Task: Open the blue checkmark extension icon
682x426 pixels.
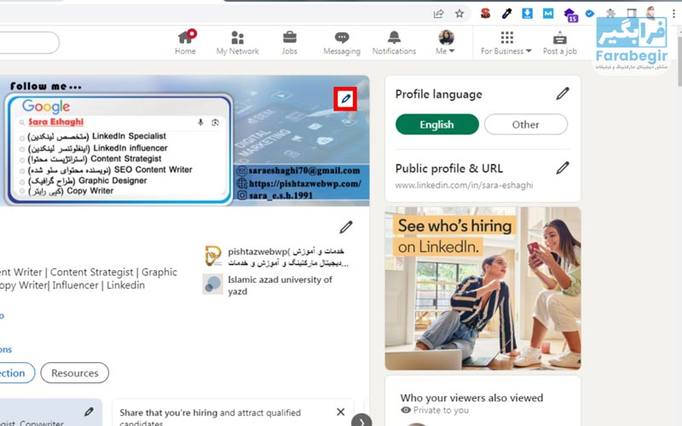Action: pos(590,14)
